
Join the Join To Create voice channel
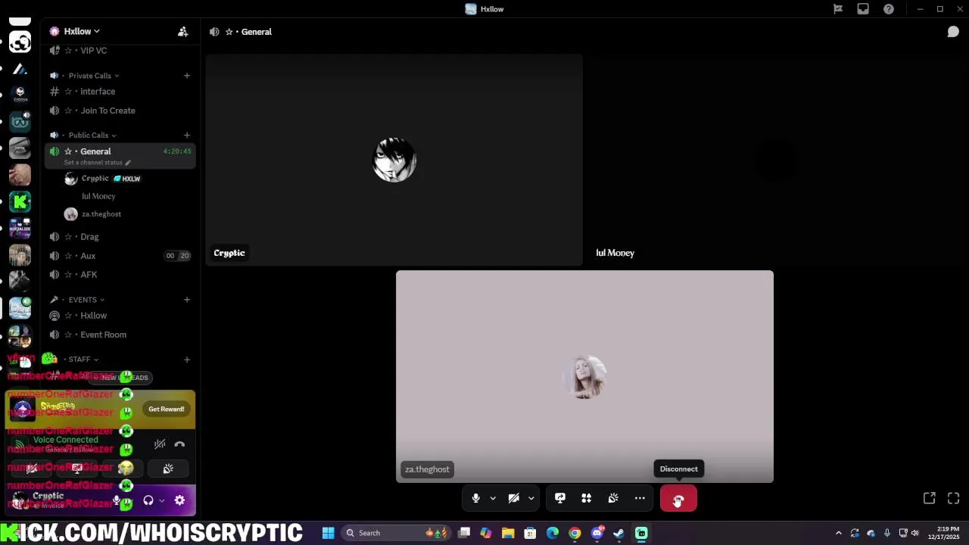107,111
